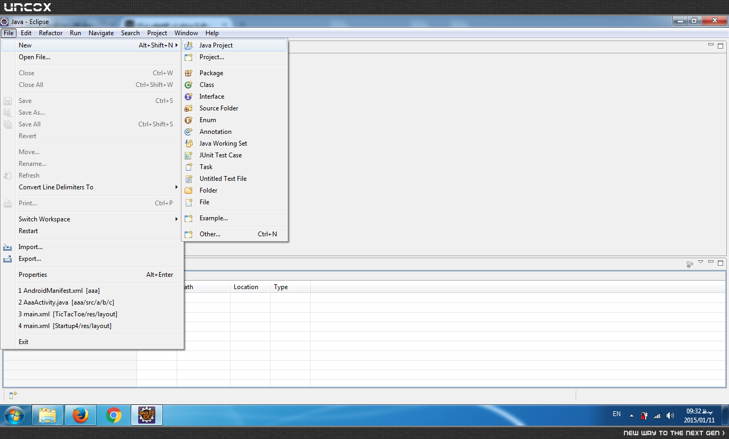Choose Open File... from File menu
This screenshot has width=729, height=439.
(x=92, y=57)
